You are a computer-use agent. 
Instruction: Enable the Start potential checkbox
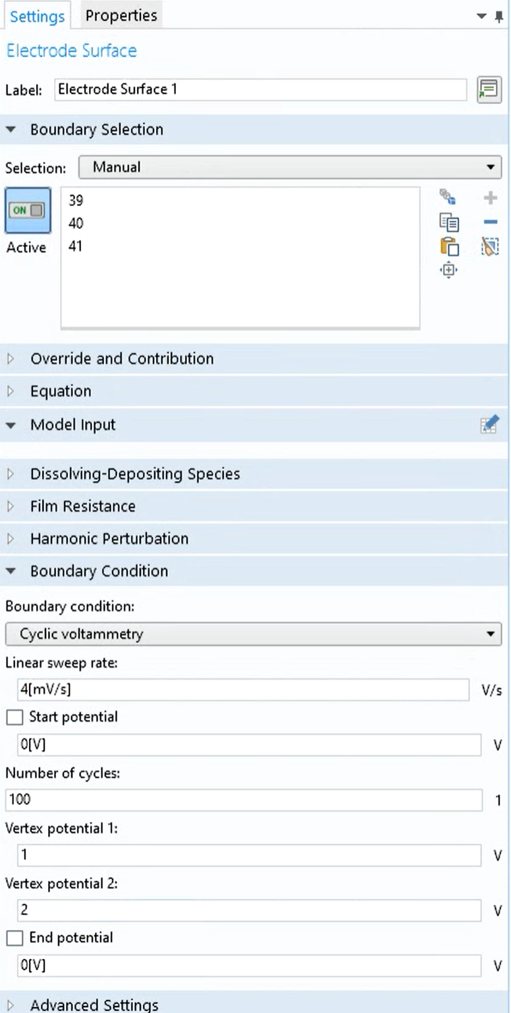14,717
